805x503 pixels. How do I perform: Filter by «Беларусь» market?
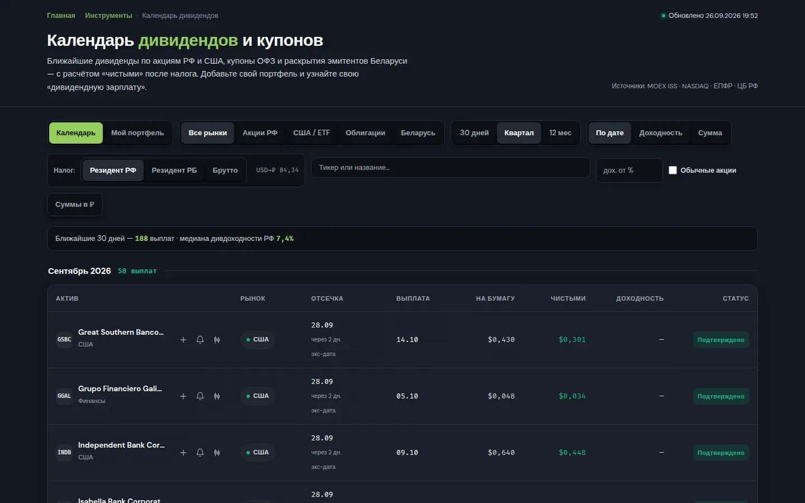(x=418, y=133)
